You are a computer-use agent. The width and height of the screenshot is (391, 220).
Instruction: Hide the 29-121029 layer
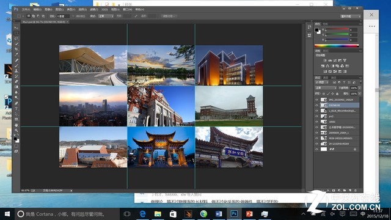pos(316,144)
